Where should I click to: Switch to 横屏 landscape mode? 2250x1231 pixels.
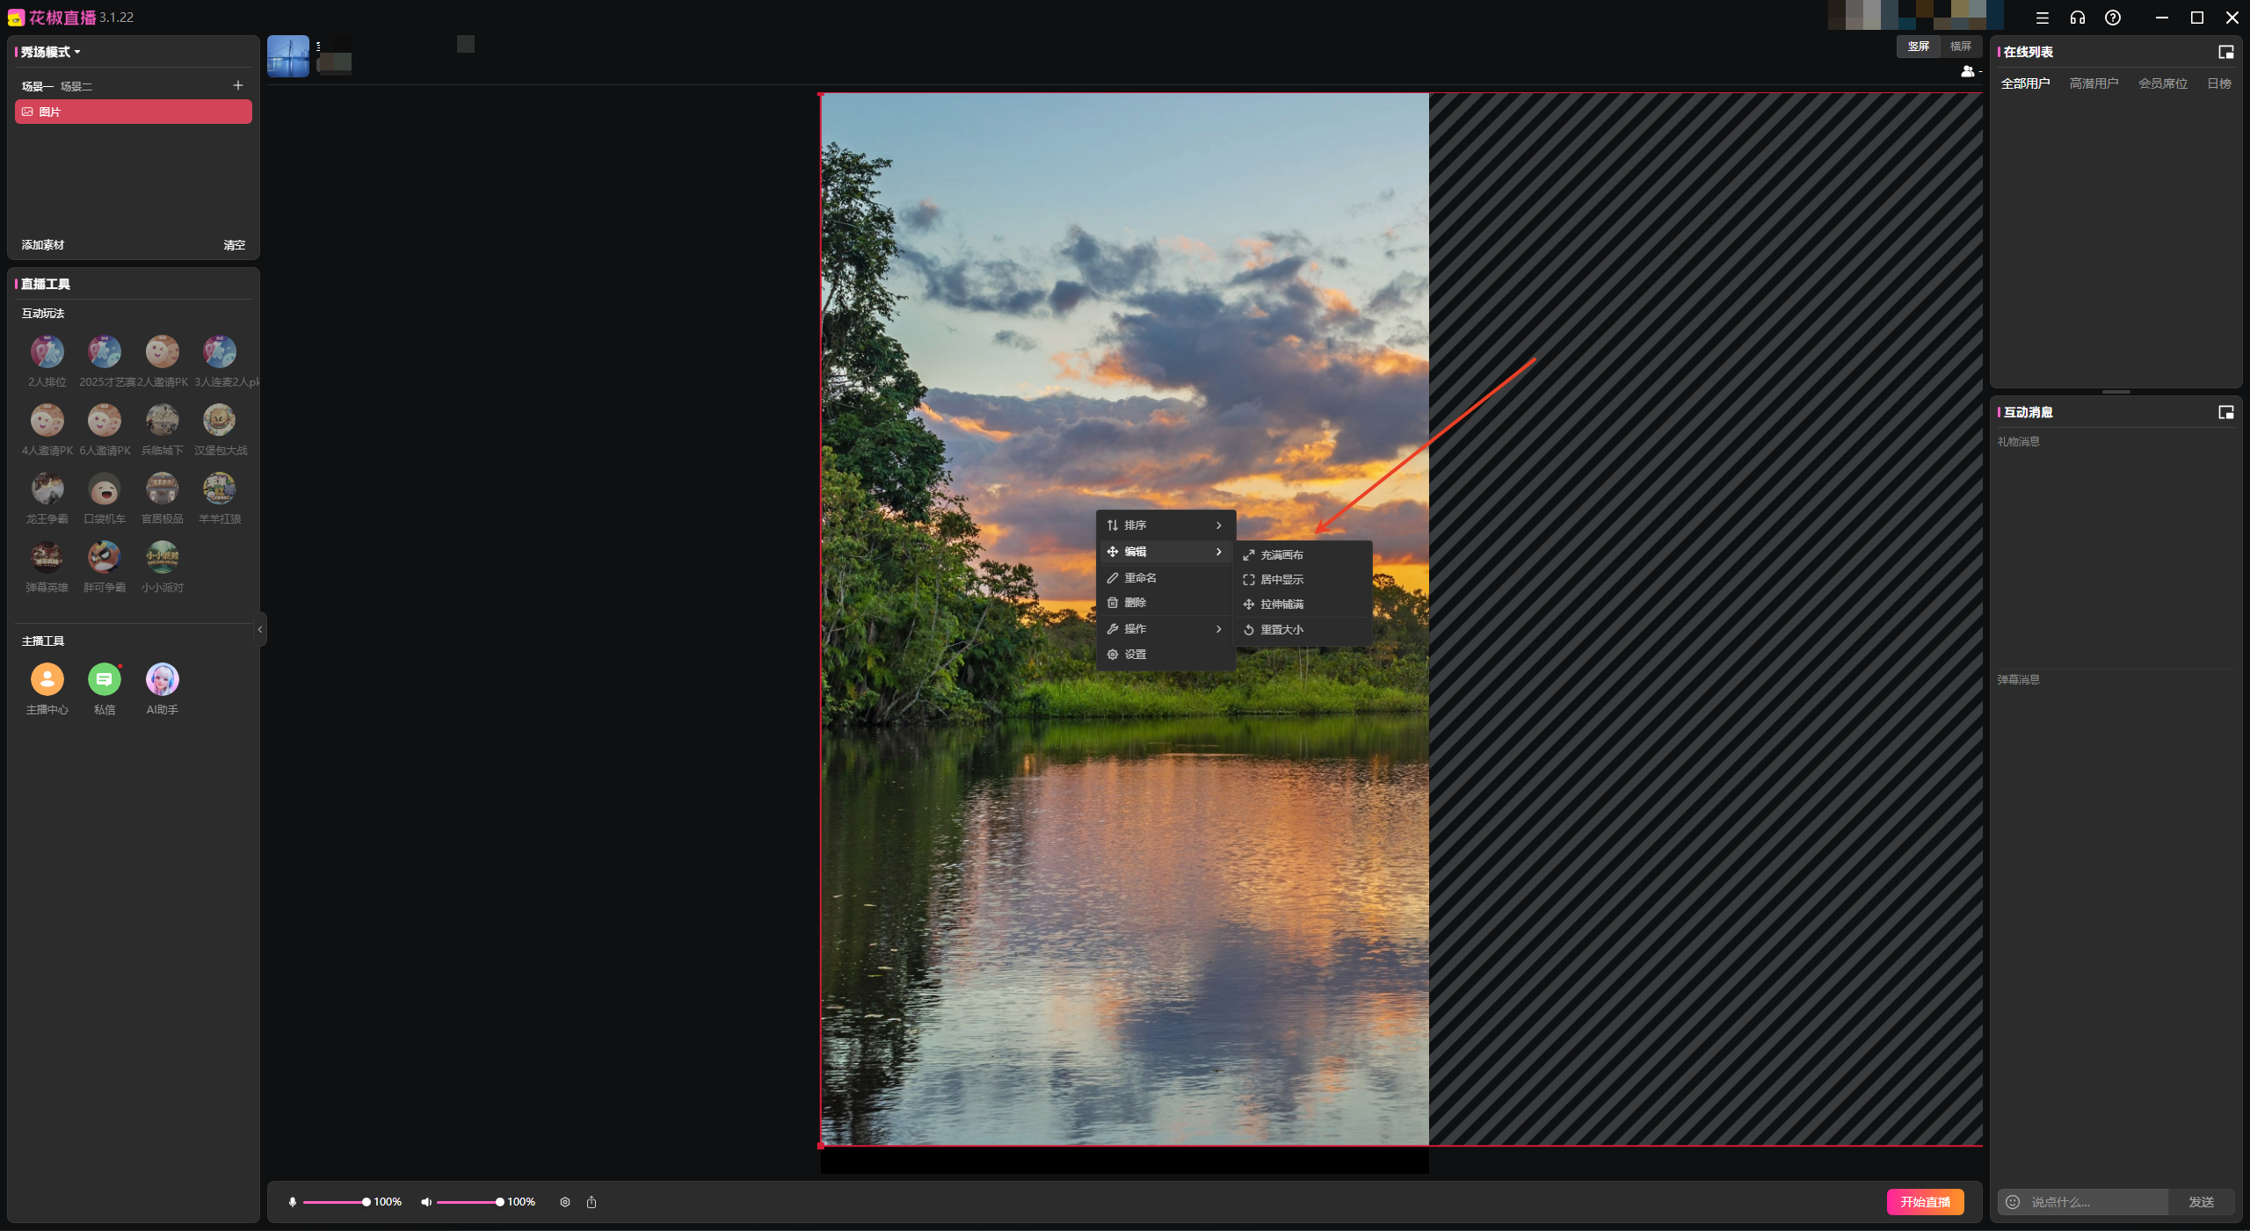1960,47
